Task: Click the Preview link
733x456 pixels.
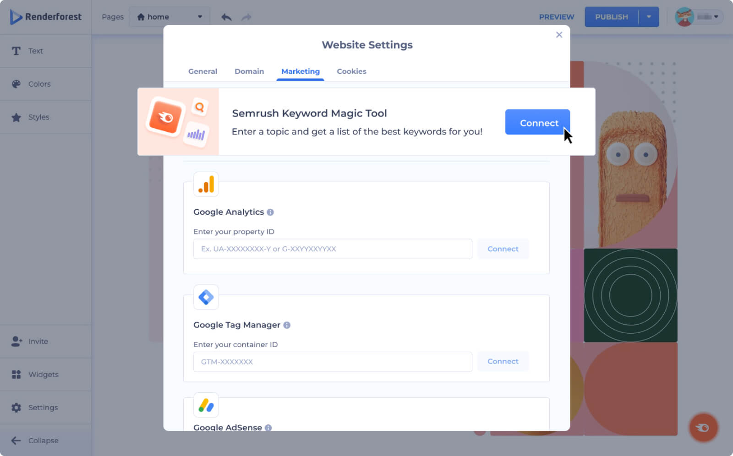Action: pyautogui.click(x=556, y=17)
